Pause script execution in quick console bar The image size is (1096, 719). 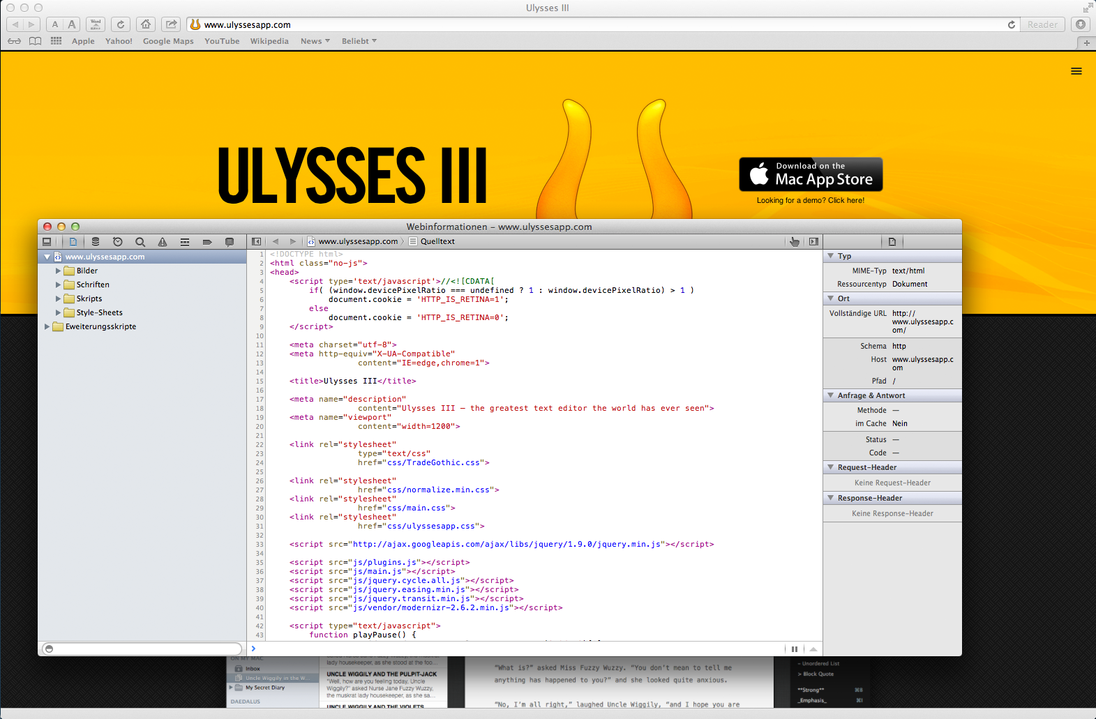point(795,649)
